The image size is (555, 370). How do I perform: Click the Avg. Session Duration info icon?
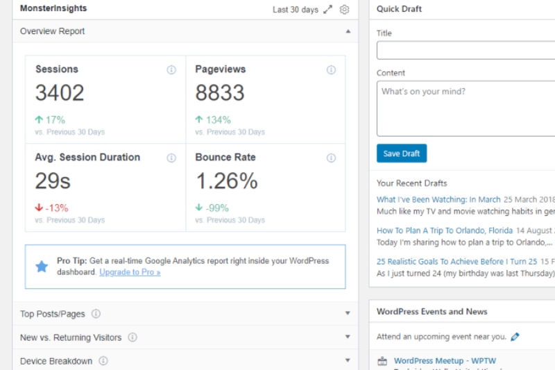pos(171,158)
